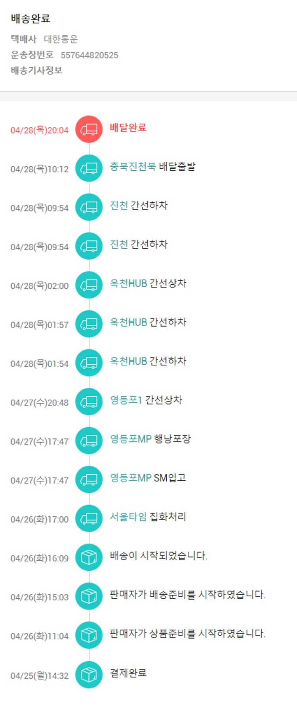Click the box icon next to 결제완료

click(x=89, y=674)
